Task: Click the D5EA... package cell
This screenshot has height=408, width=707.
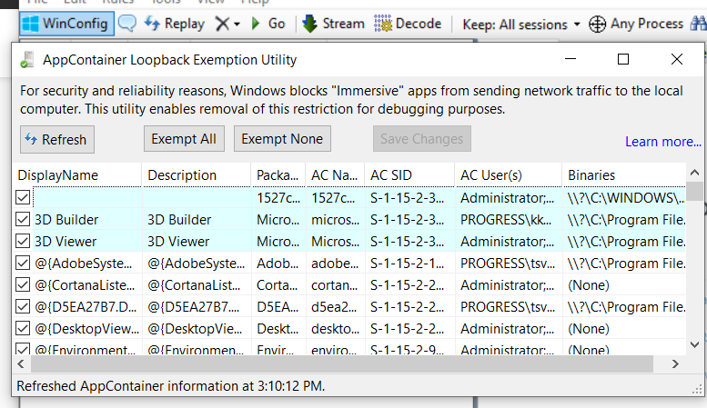Action: pyautogui.click(x=278, y=306)
